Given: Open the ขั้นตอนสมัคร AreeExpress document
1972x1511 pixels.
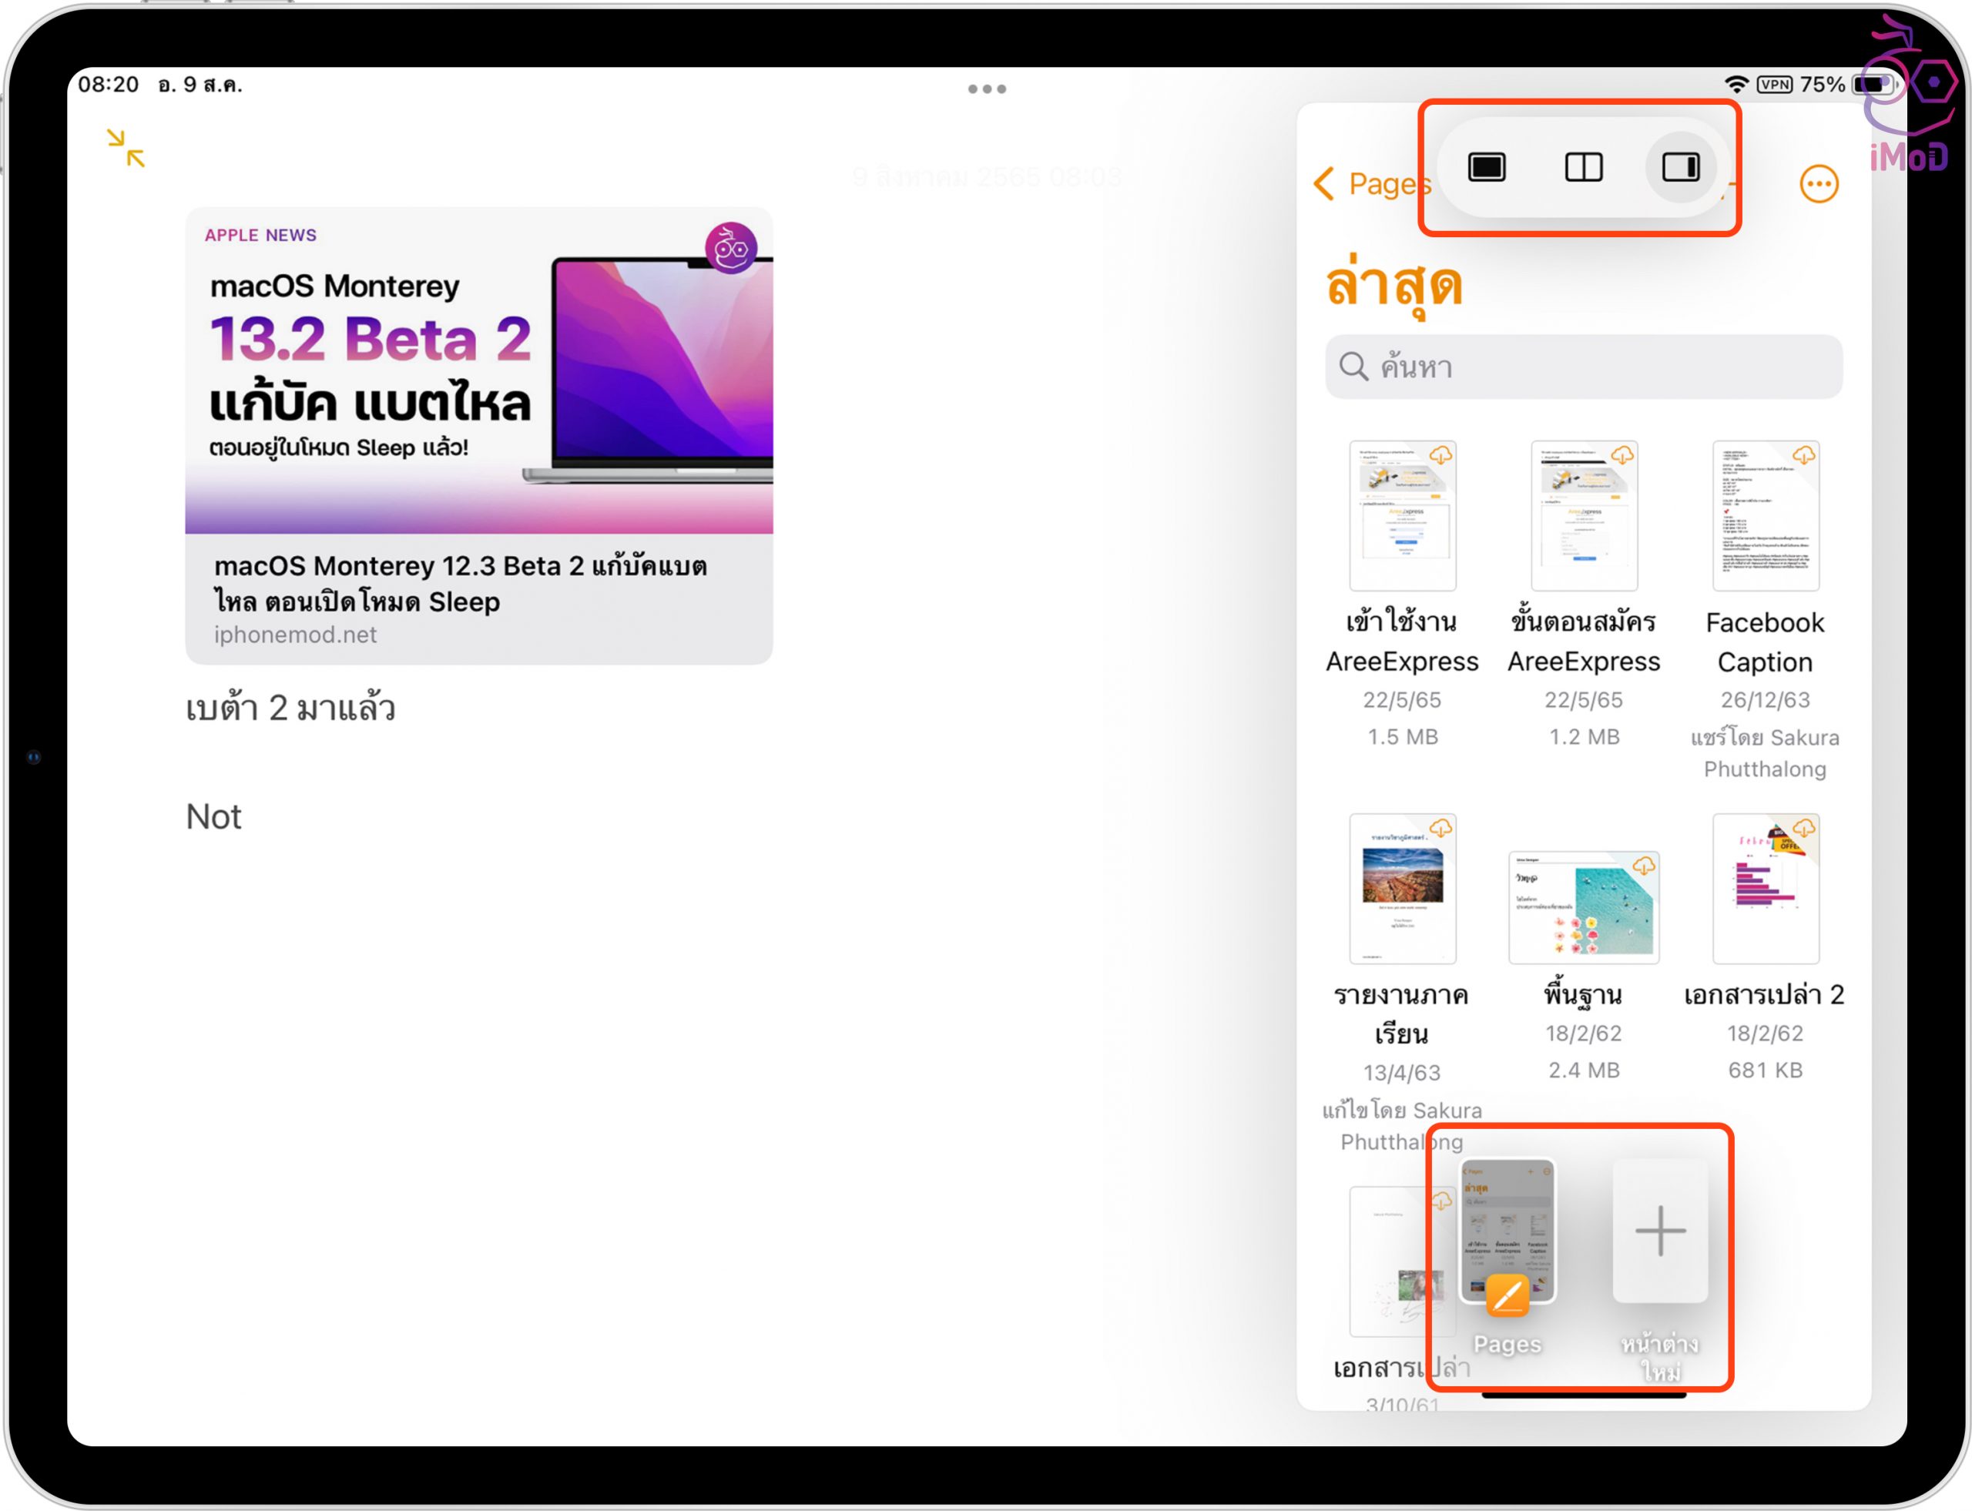Looking at the screenshot, I should (1583, 516).
